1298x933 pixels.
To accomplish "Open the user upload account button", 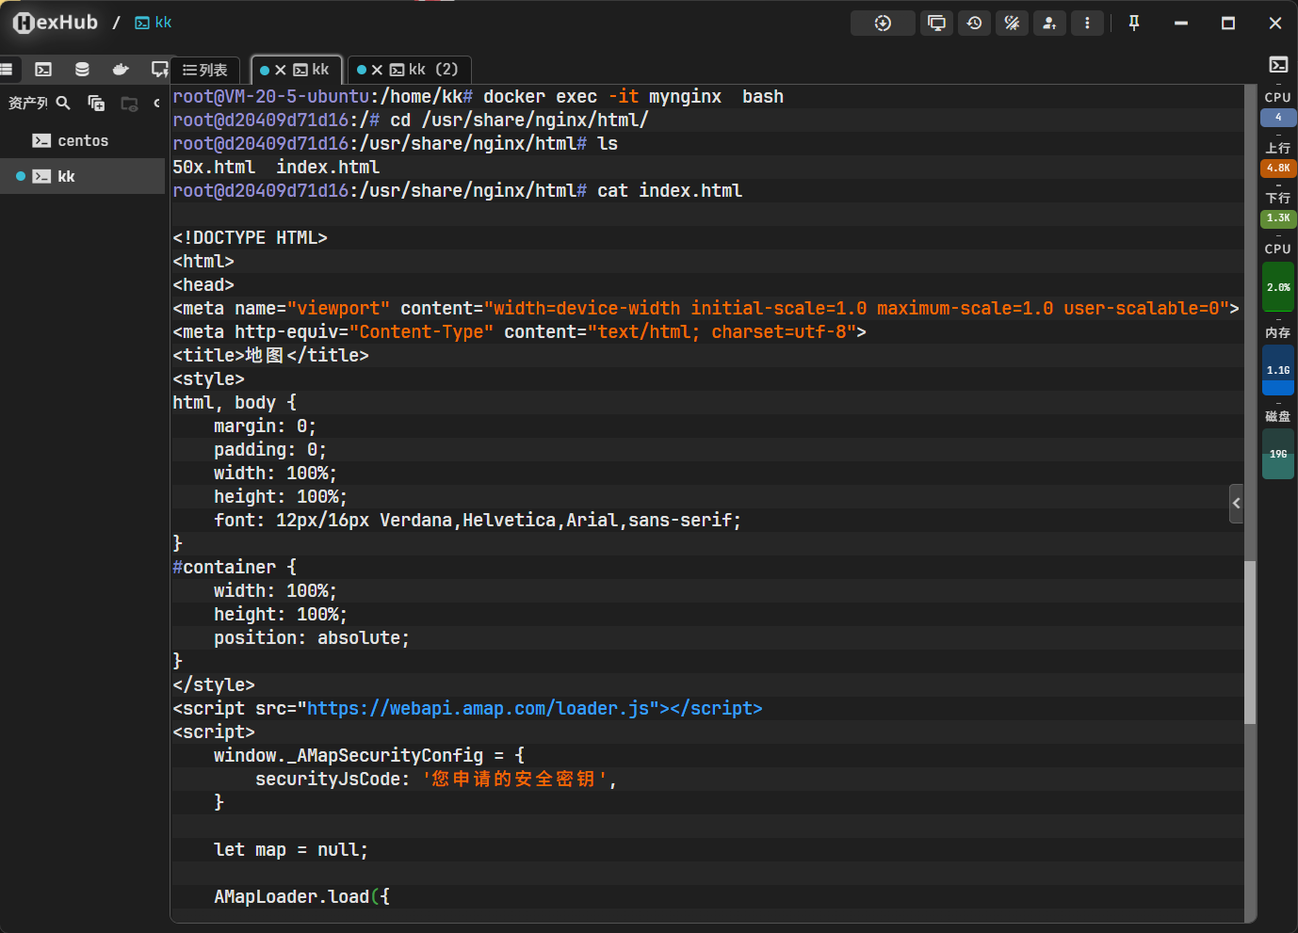I will [x=1049, y=23].
